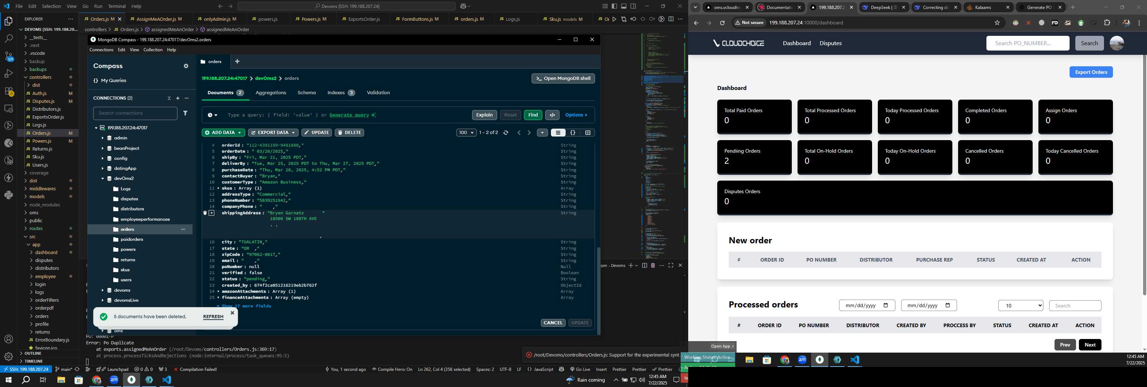Open Compass settings gear icon

186,66
